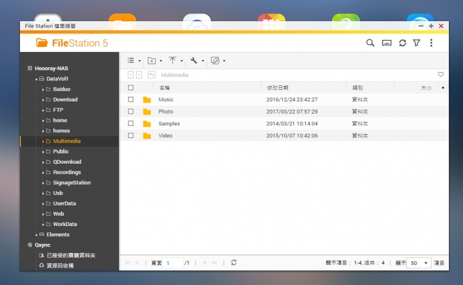Screen dimensions: 463x285
Task: Tick the select-all checkbox in header row
Action: (x=131, y=87)
